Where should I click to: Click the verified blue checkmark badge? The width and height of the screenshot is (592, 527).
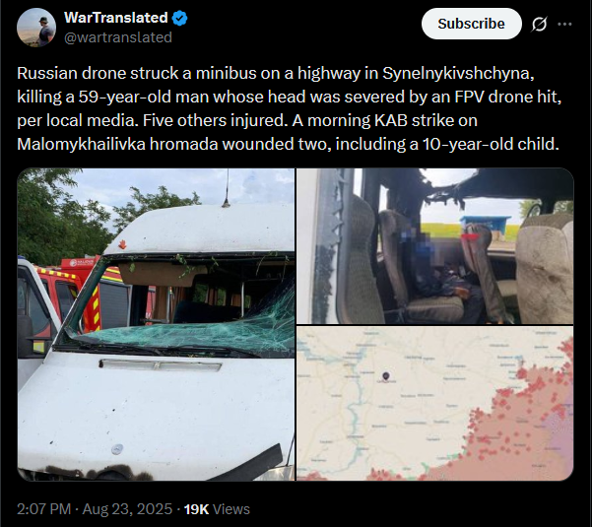tap(179, 18)
